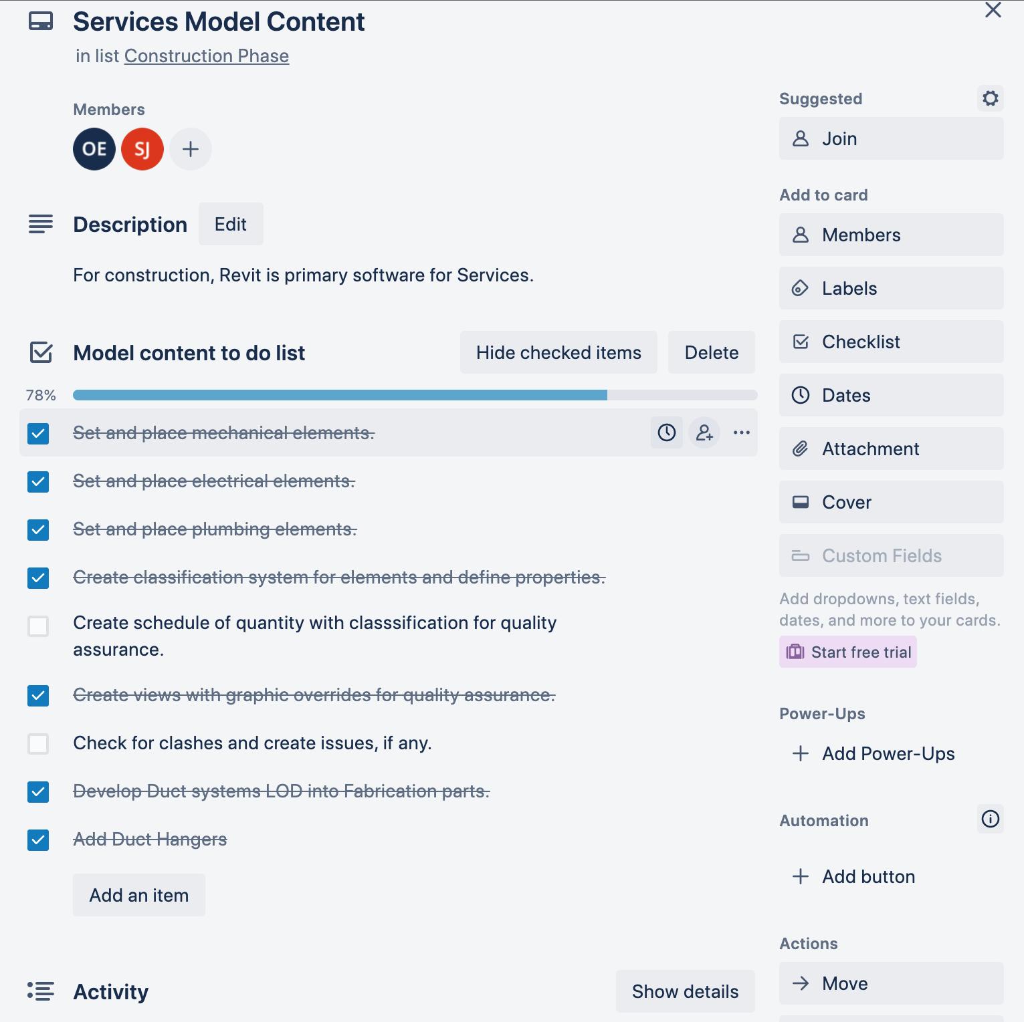Open the Attachment option
1024x1022 pixels.
click(890, 449)
